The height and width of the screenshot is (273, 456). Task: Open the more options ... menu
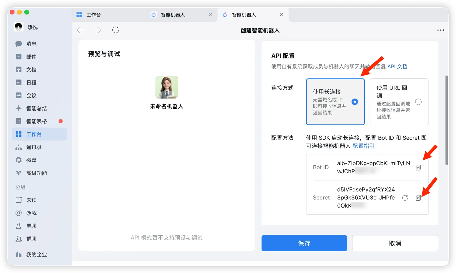[x=441, y=30]
